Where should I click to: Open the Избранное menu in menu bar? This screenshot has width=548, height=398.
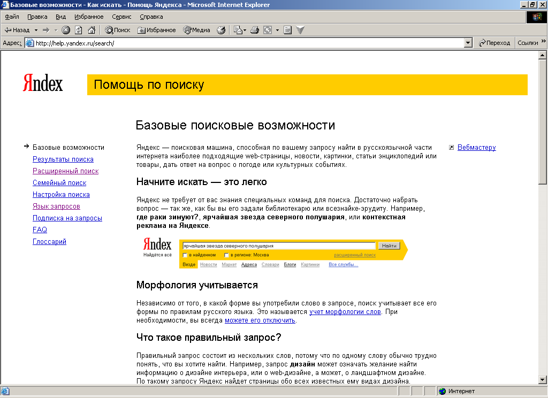[x=89, y=17]
